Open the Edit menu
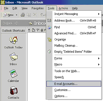Image resolution: width=103 pixels, height=101 pixels. point(15,8)
